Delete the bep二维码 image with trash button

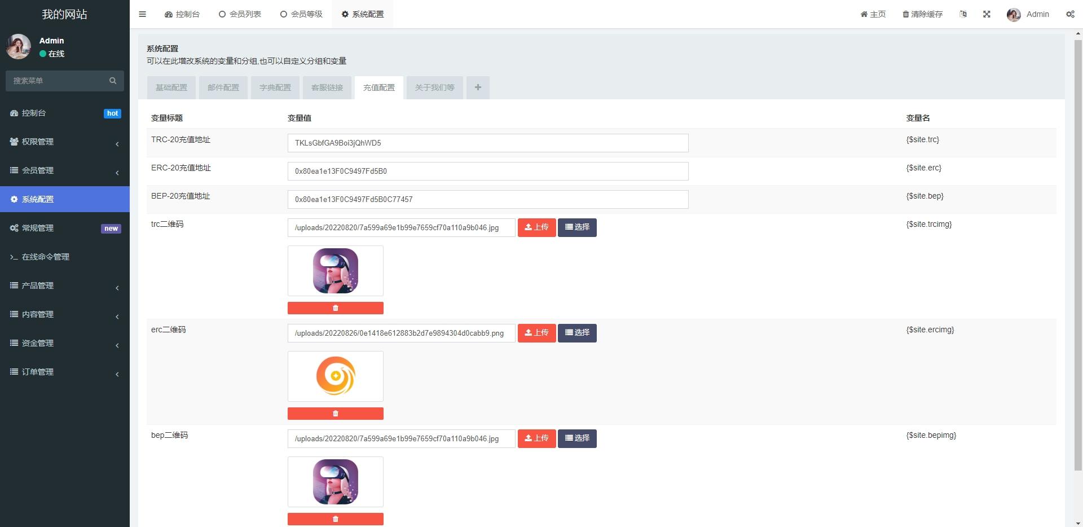click(x=336, y=519)
